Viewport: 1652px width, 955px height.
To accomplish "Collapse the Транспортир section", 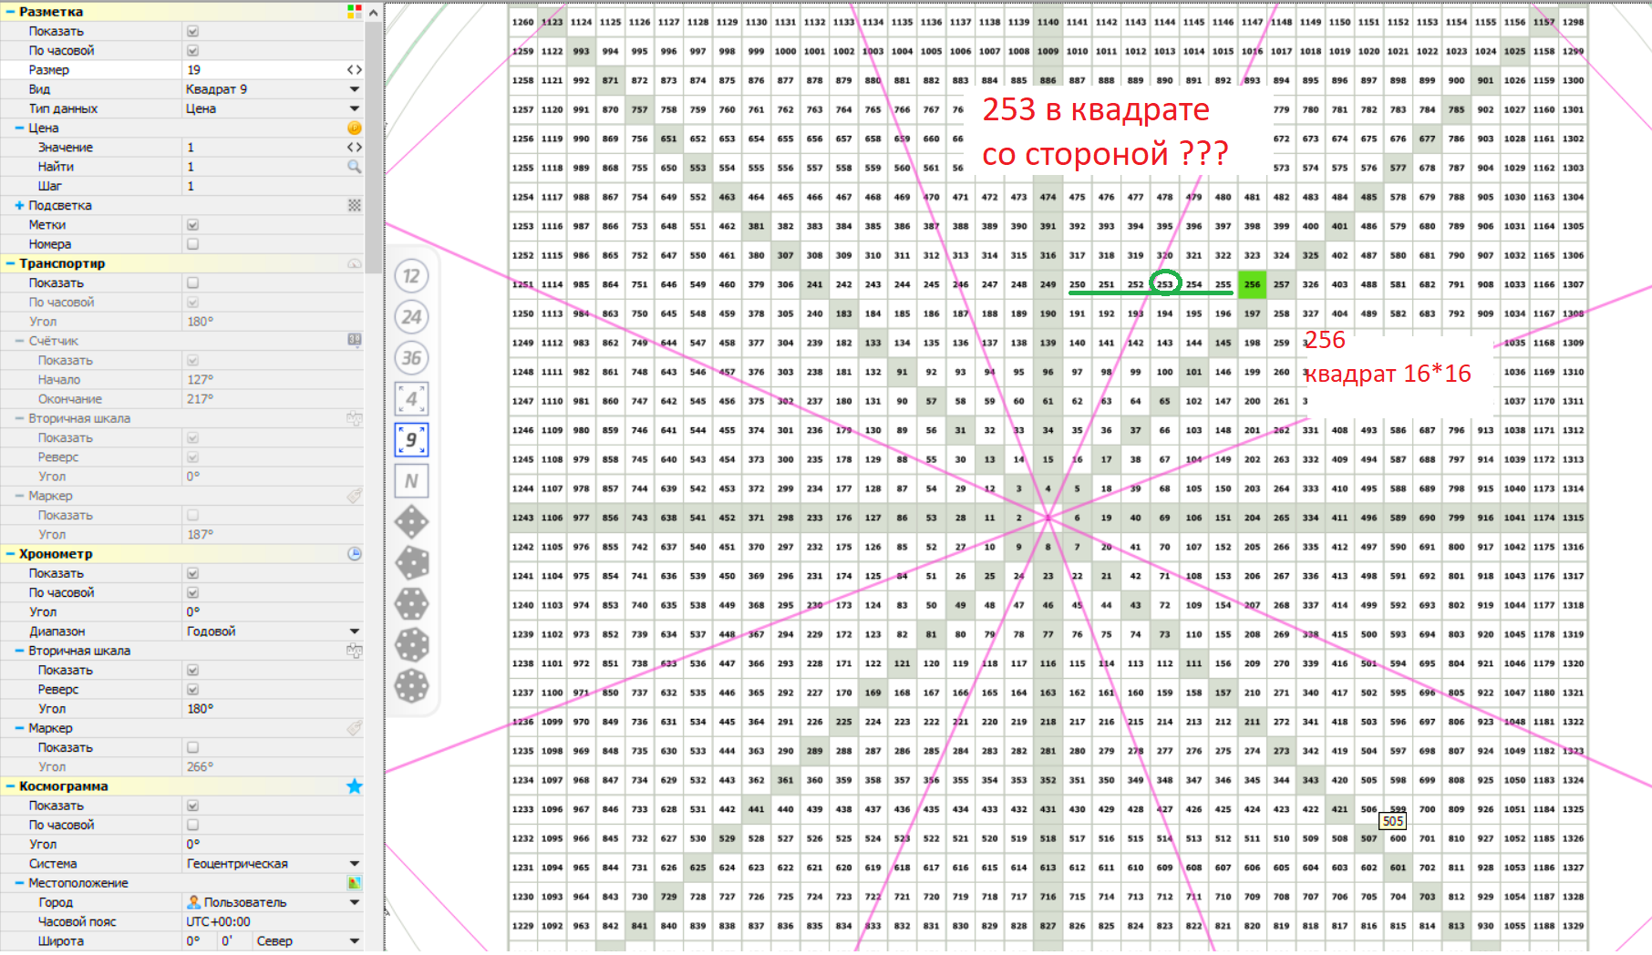I will (10, 263).
